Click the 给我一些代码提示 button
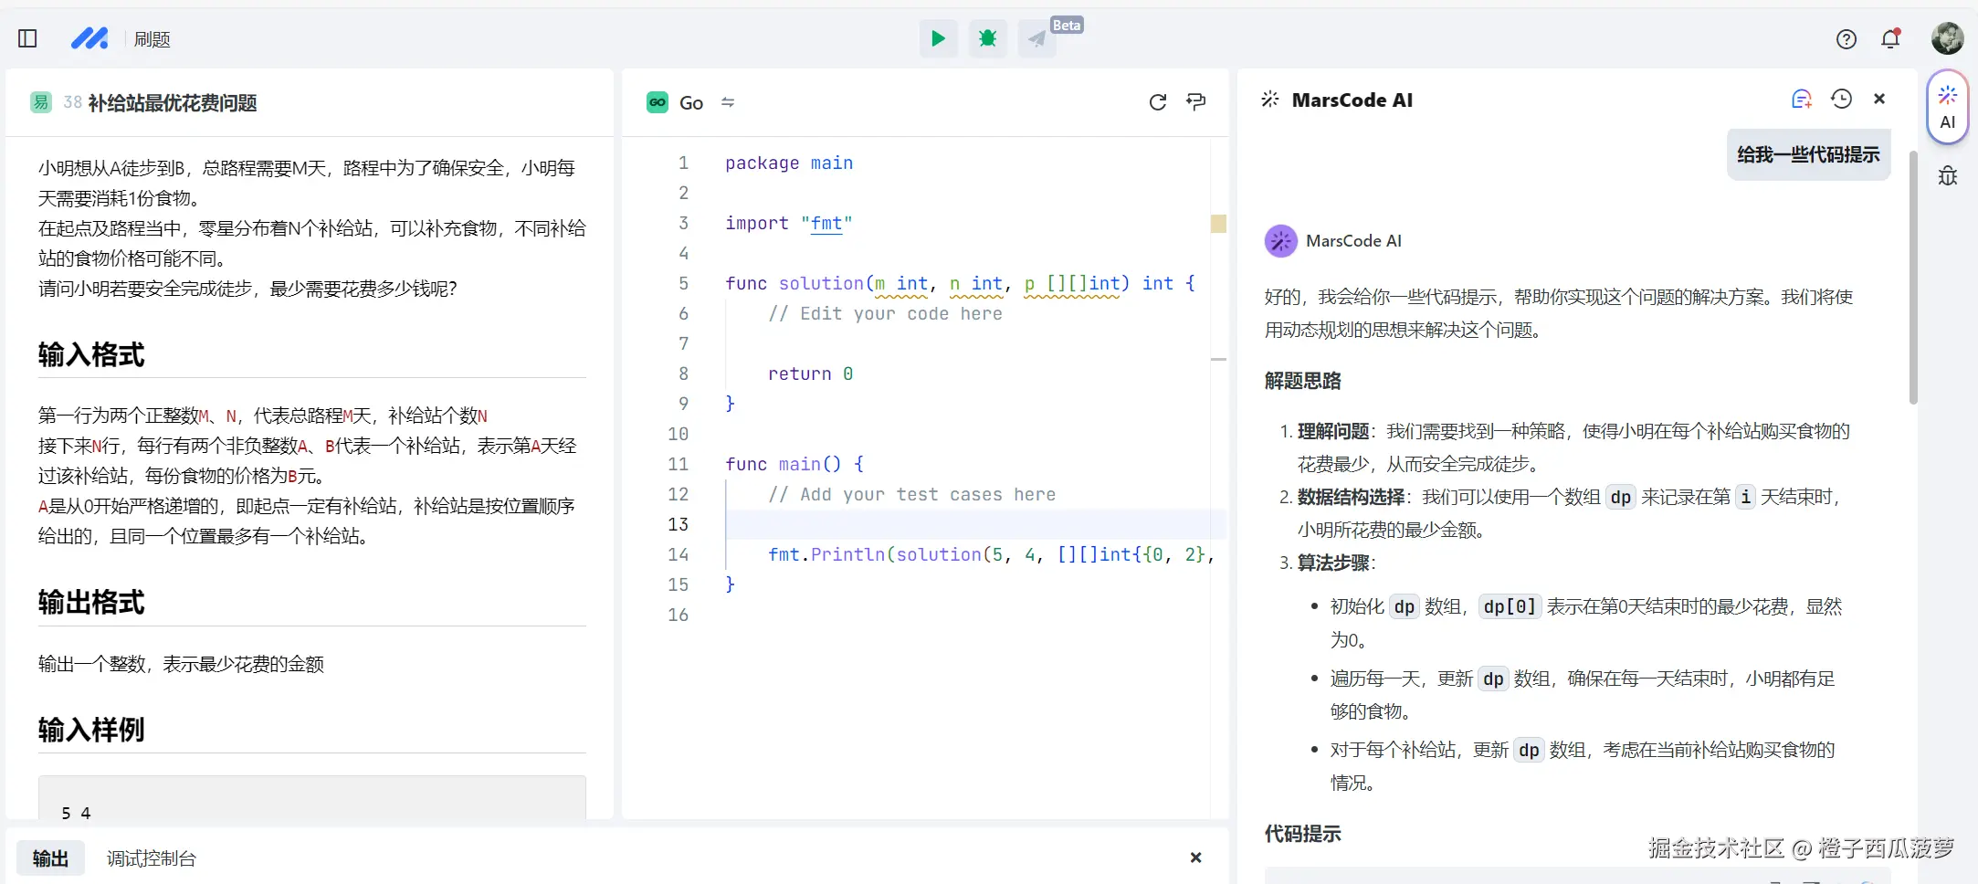Image resolution: width=1978 pixels, height=884 pixels. (1807, 154)
